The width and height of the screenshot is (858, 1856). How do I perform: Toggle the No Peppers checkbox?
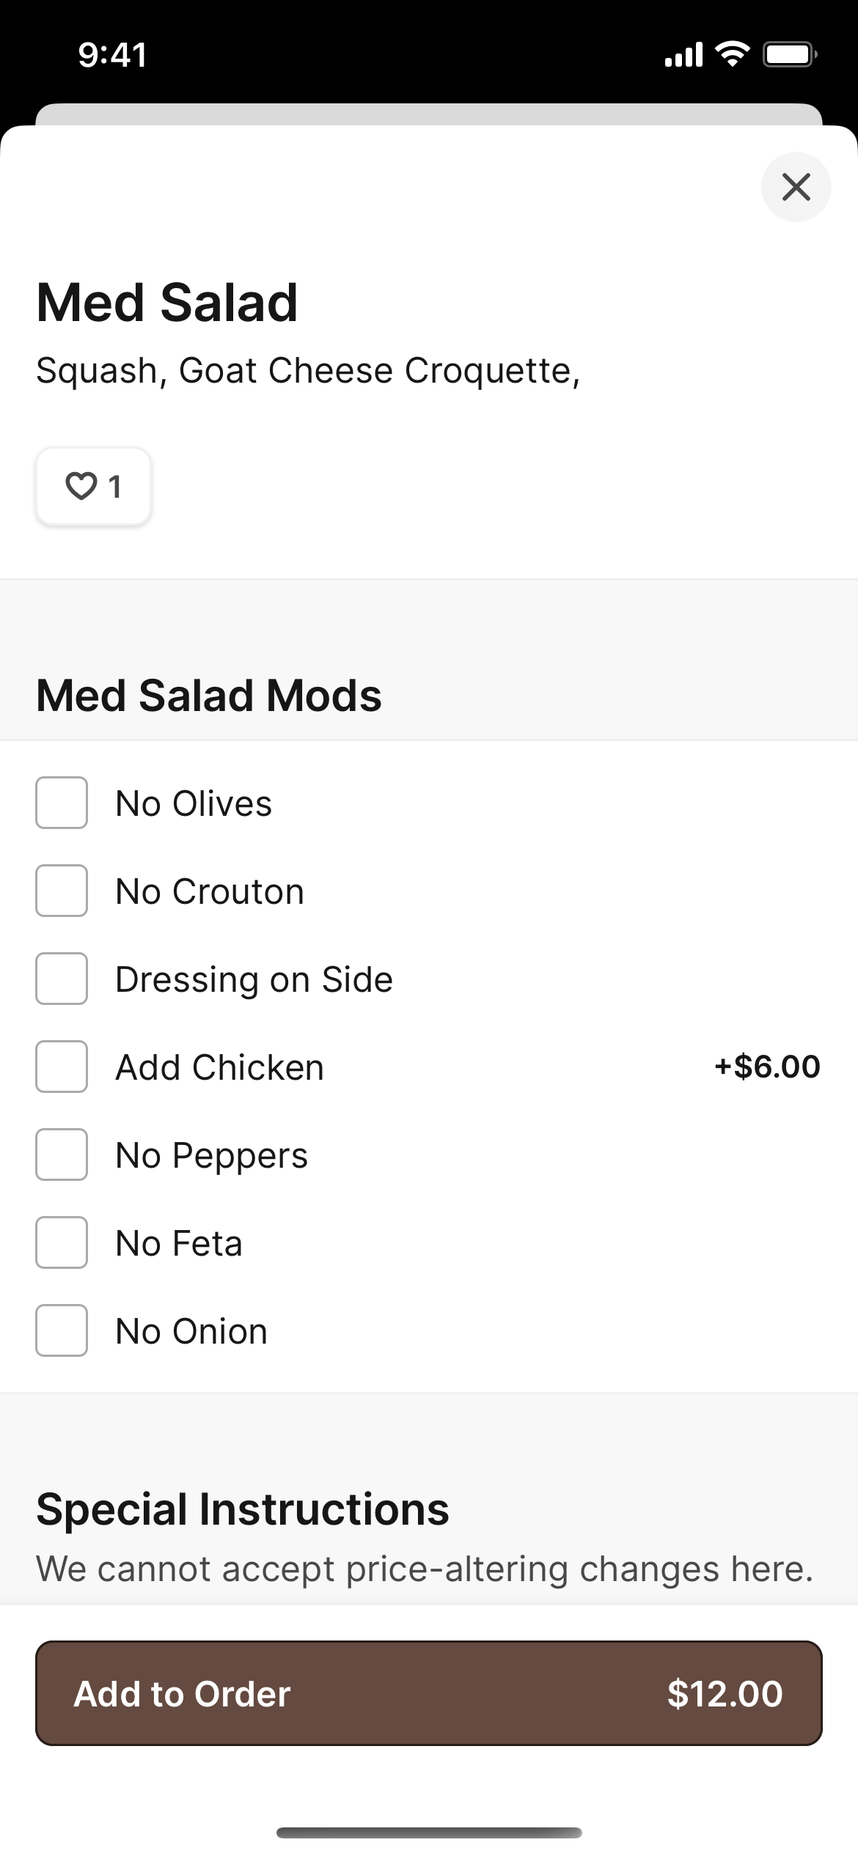(x=62, y=1155)
